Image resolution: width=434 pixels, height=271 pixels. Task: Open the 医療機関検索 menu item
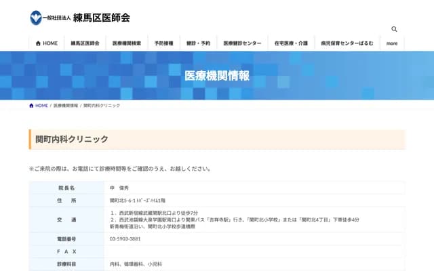[x=127, y=43]
